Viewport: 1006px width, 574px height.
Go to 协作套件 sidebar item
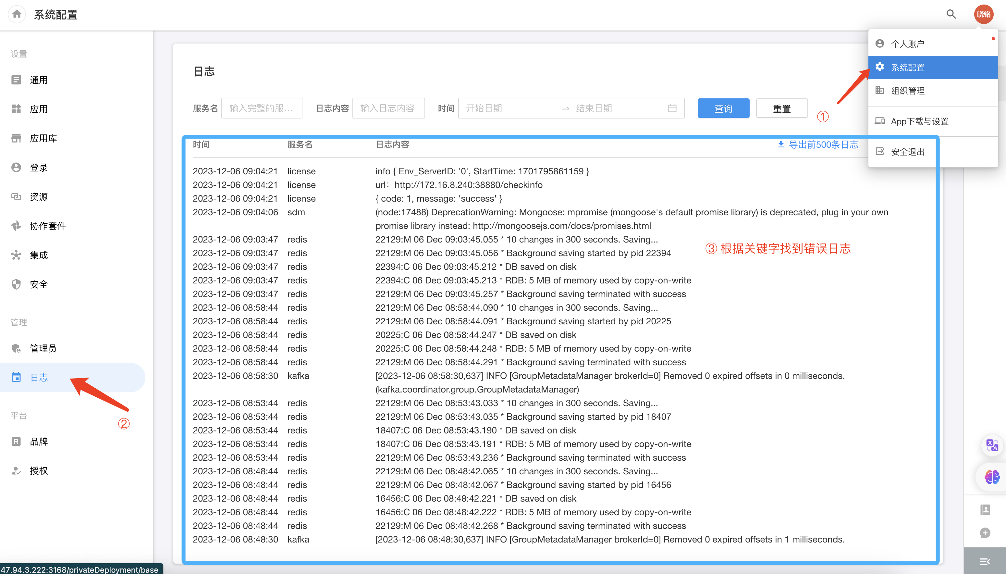point(48,226)
